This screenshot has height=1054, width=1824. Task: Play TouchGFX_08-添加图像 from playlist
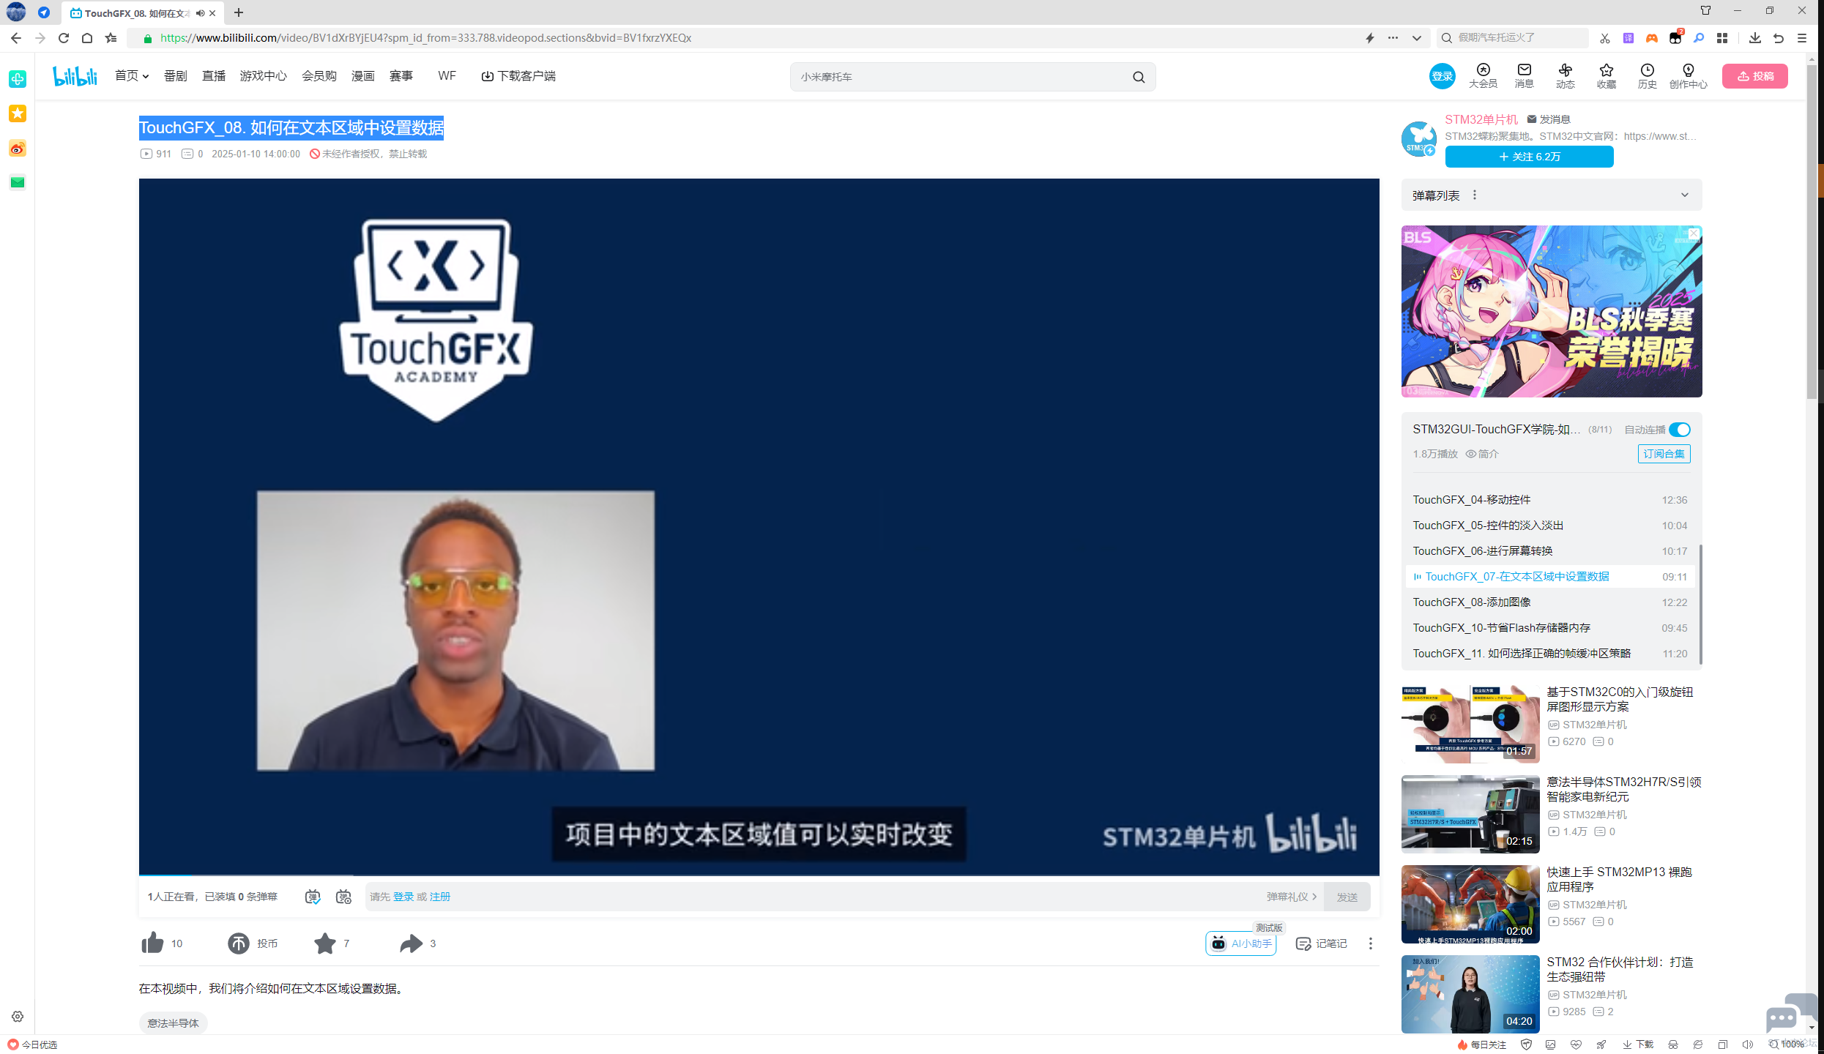tap(1472, 602)
